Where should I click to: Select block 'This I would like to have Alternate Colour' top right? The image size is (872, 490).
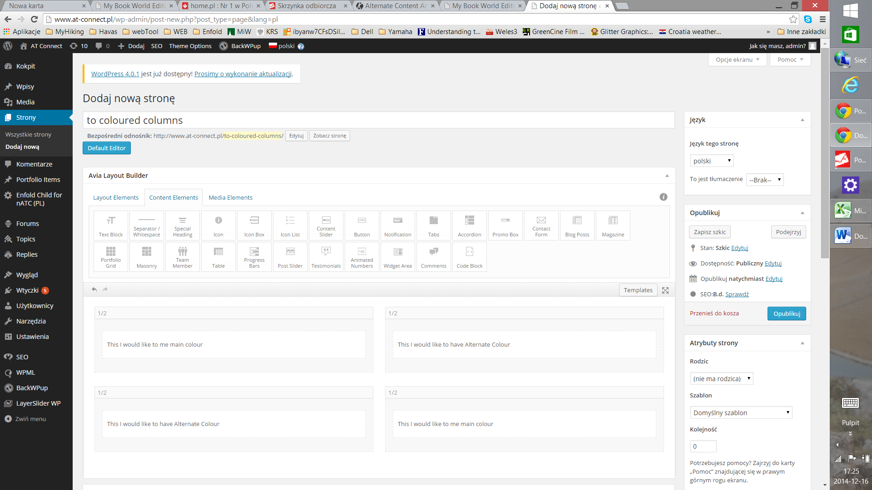(524, 345)
